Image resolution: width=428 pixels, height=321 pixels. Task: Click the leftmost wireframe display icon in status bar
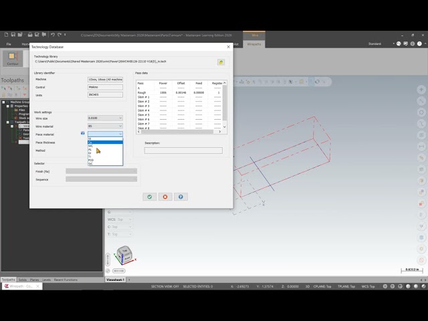click(x=385, y=286)
